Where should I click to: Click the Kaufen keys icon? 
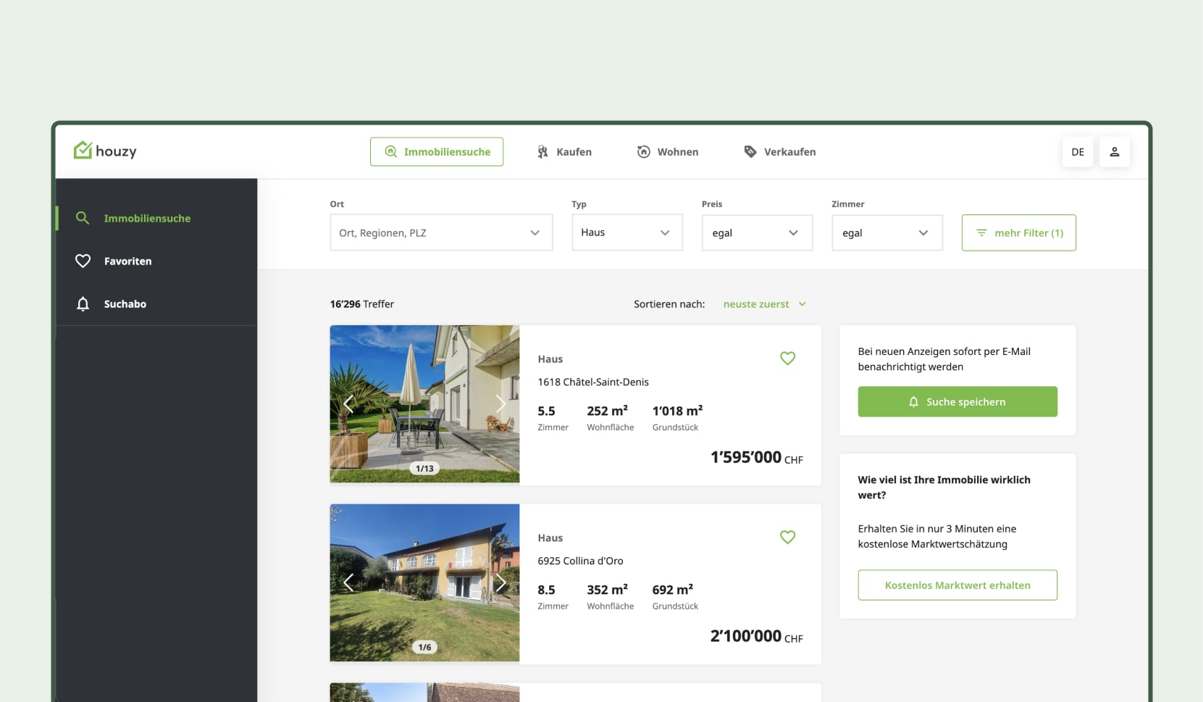pyautogui.click(x=542, y=151)
